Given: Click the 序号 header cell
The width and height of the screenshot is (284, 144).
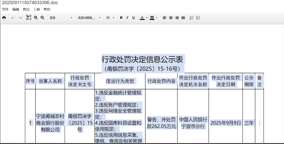Looking at the screenshot, I should tap(30, 81).
